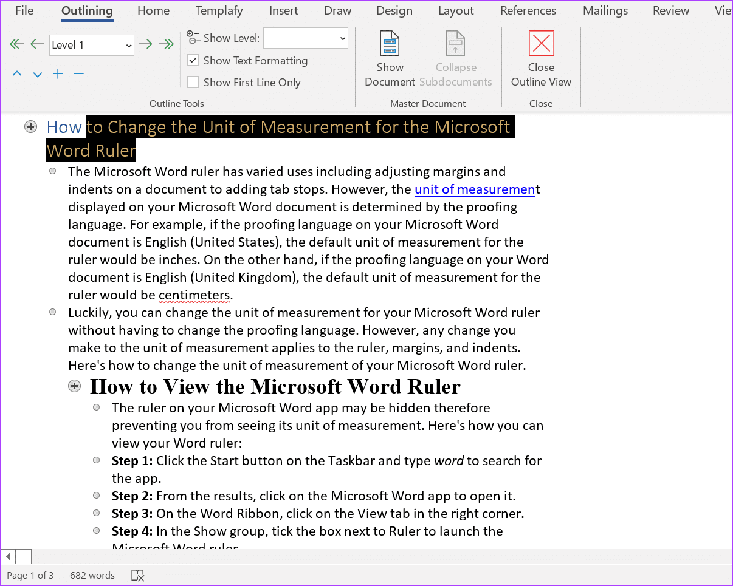Viewport: 733px width, 586px height.
Task: Click the Demote right arrow icon
Action: 145,44
